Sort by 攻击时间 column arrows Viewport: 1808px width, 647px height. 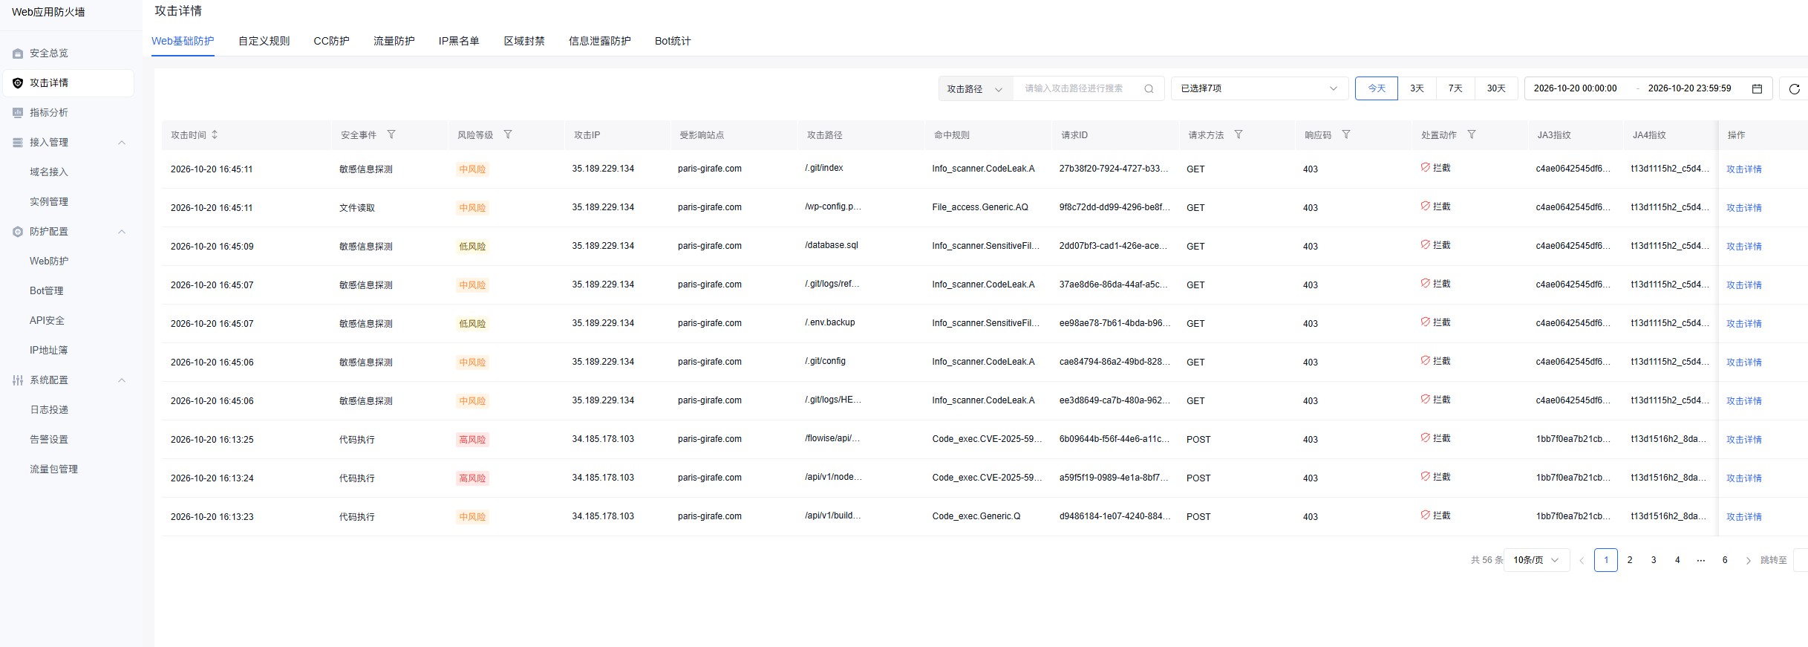(215, 135)
